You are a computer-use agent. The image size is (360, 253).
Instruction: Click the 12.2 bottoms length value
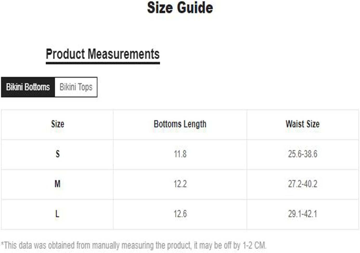point(180,184)
